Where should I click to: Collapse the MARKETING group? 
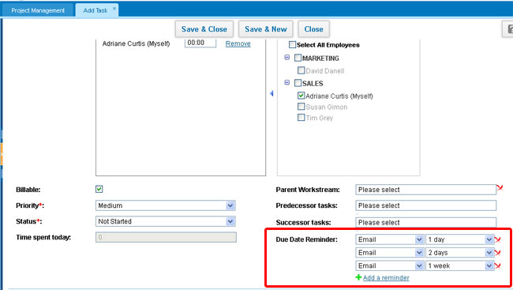click(x=287, y=58)
